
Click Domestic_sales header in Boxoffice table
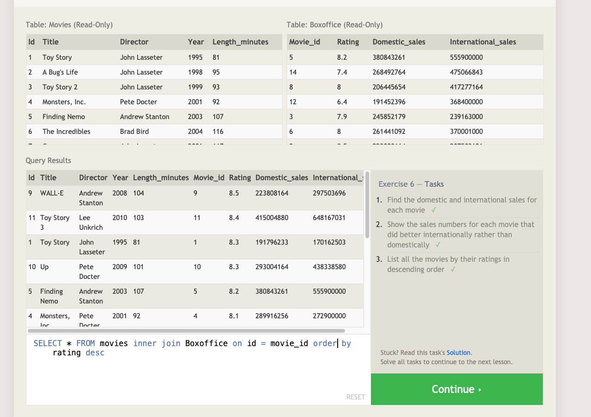399,42
